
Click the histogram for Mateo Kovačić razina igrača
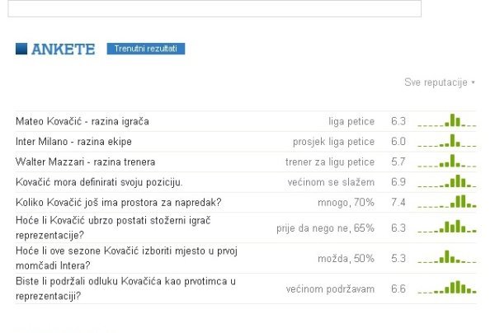tap(446, 121)
